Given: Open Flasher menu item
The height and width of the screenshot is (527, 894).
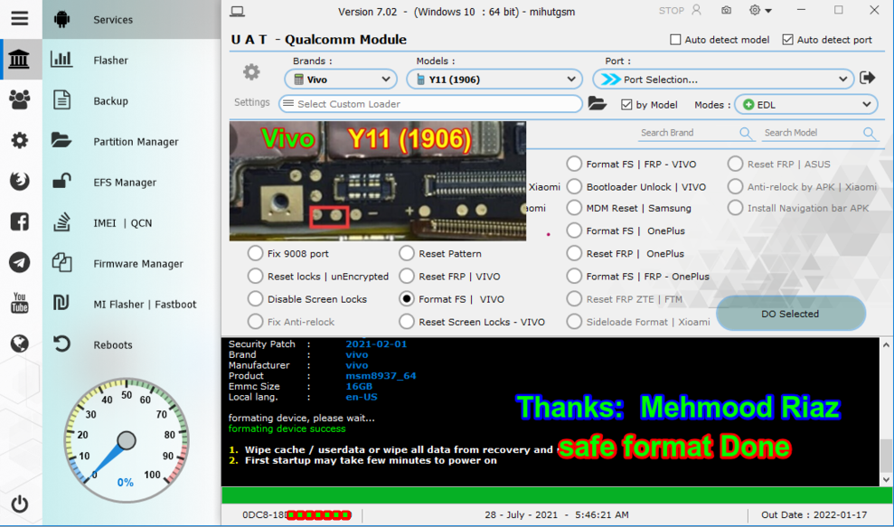Looking at the screenshot, I should (x=110, y=60).
